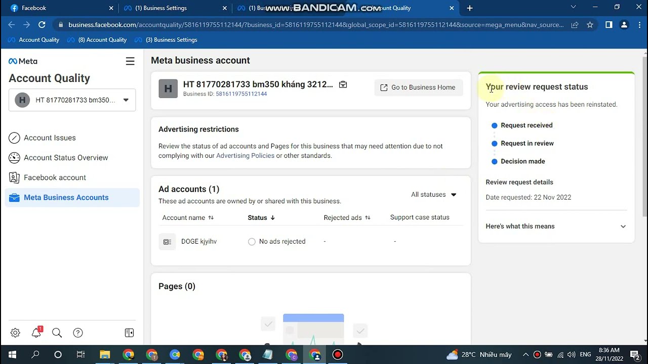This screenshot has width=648, height=364.
Task: Toggle sidebar collapse panel icon
Action: 129,333
